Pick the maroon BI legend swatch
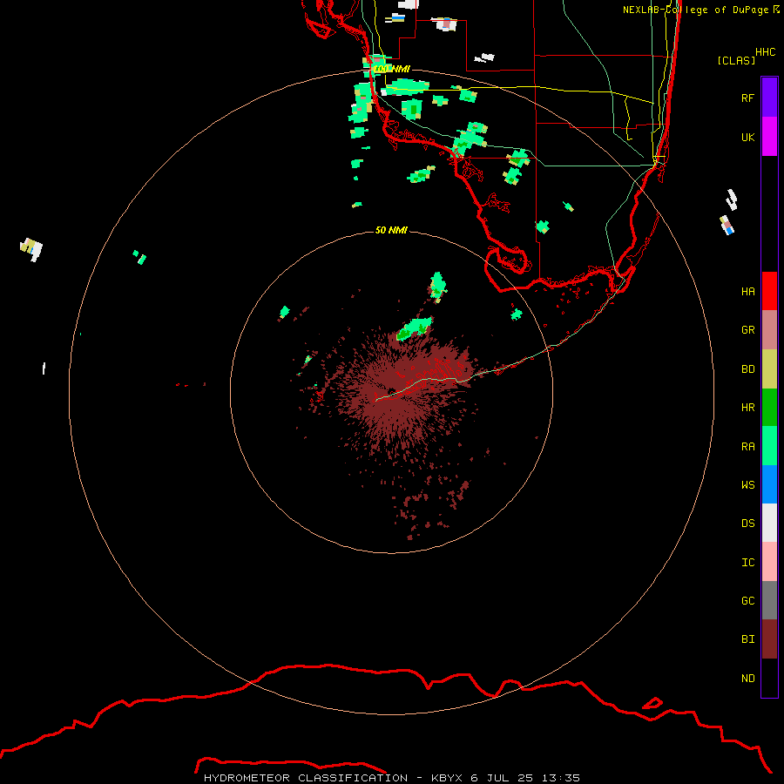The width and height of the screenshot is (784, 784). click(x=769, y=639)
